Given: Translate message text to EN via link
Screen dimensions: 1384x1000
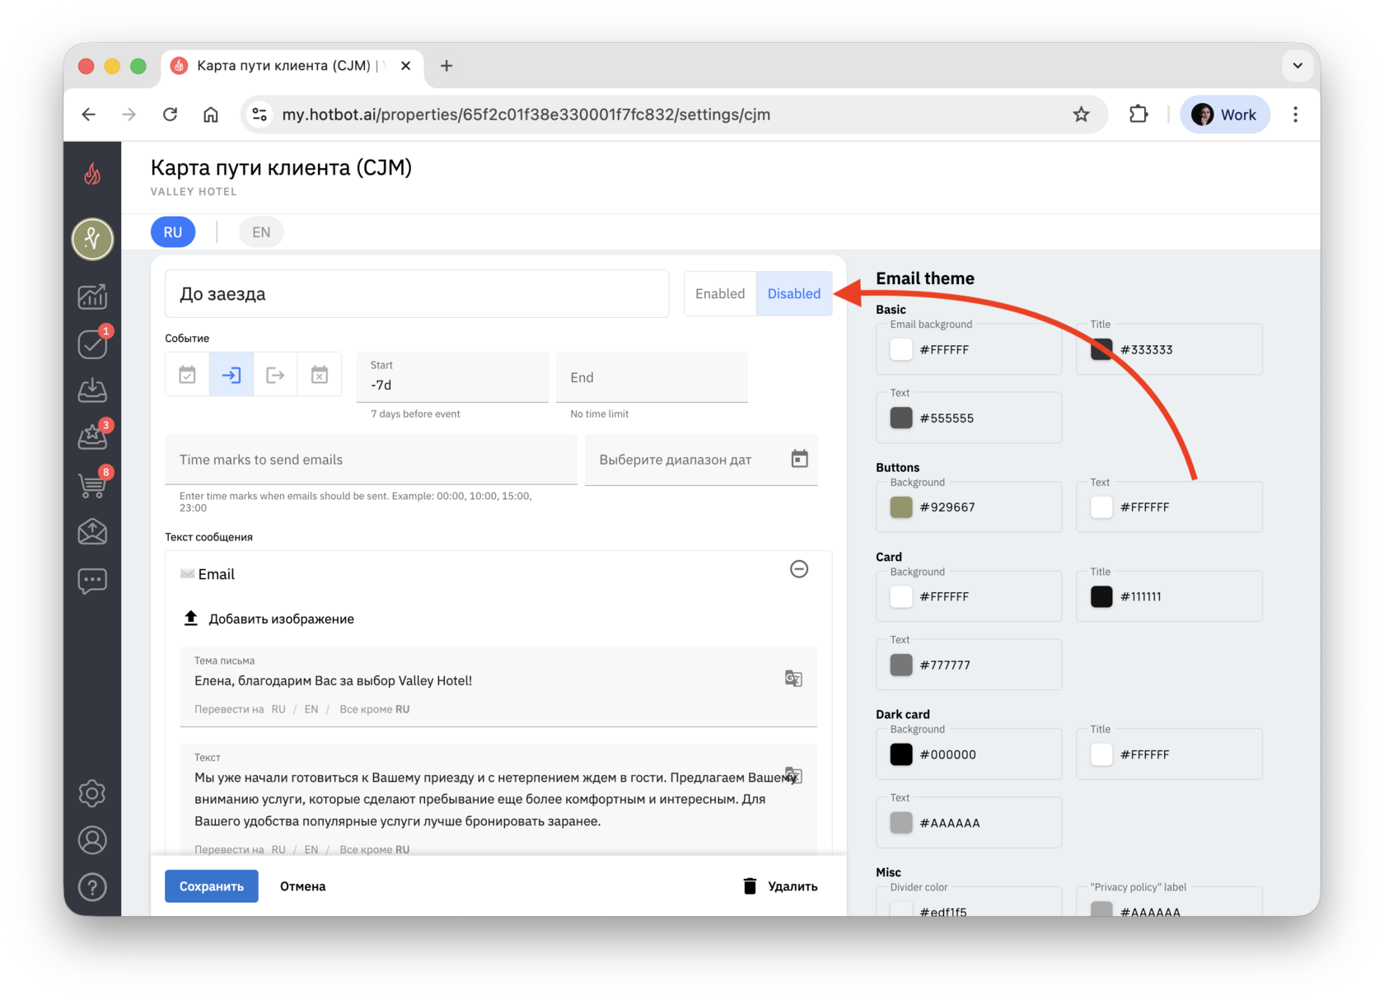Looking at the screenshot, I should (x=311, y=849).
